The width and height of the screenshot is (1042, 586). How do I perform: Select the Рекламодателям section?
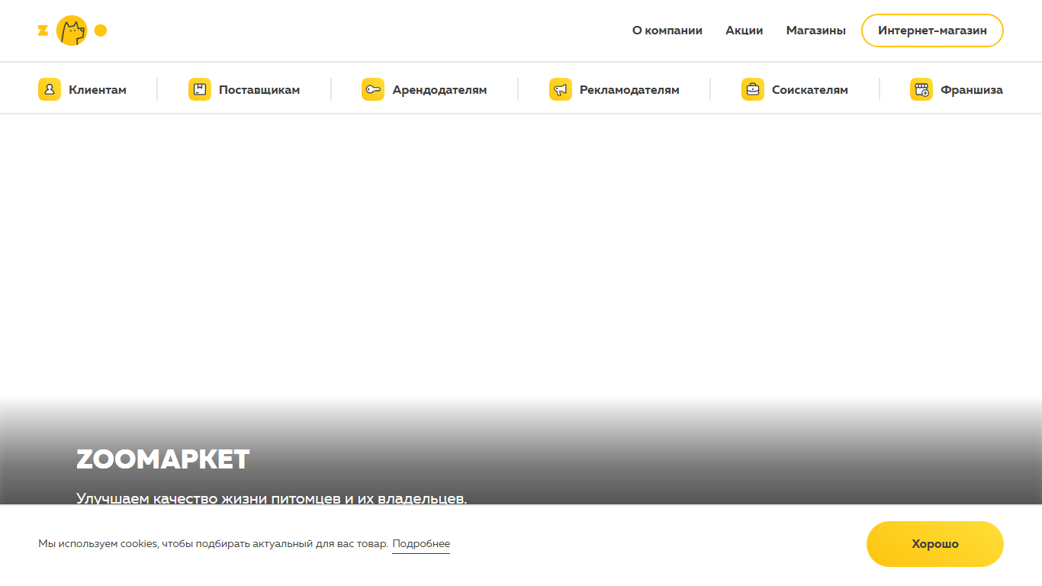pyautogui.click(x=614, y=89)
